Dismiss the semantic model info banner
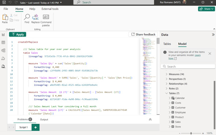 pos(210,53)
